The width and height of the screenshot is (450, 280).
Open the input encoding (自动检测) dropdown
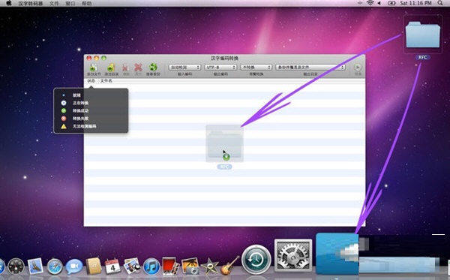[x=184, y=68]
